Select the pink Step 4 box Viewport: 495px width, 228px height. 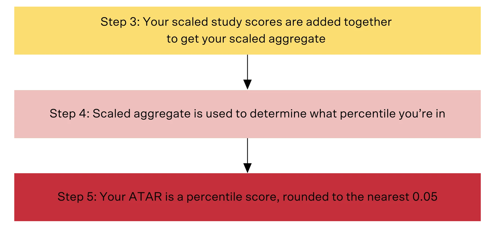(x=247, y=114)
